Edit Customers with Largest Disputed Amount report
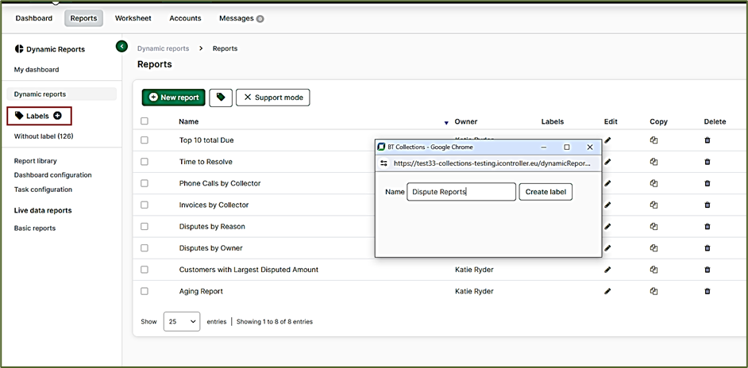Viewport: 748px width, 368px height. pos(607,270)
